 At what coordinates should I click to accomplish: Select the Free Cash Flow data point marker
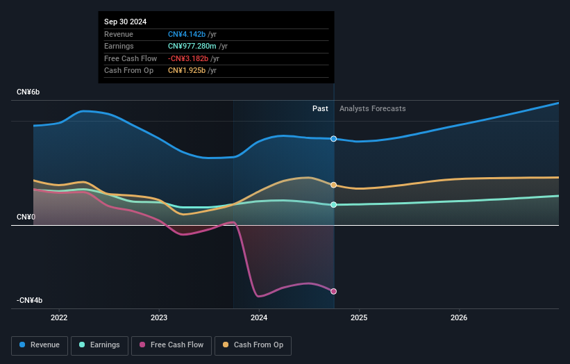coord(334,291)
